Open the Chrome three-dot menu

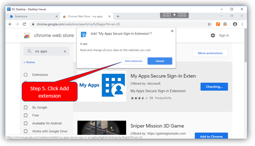(x=242, y=24)
